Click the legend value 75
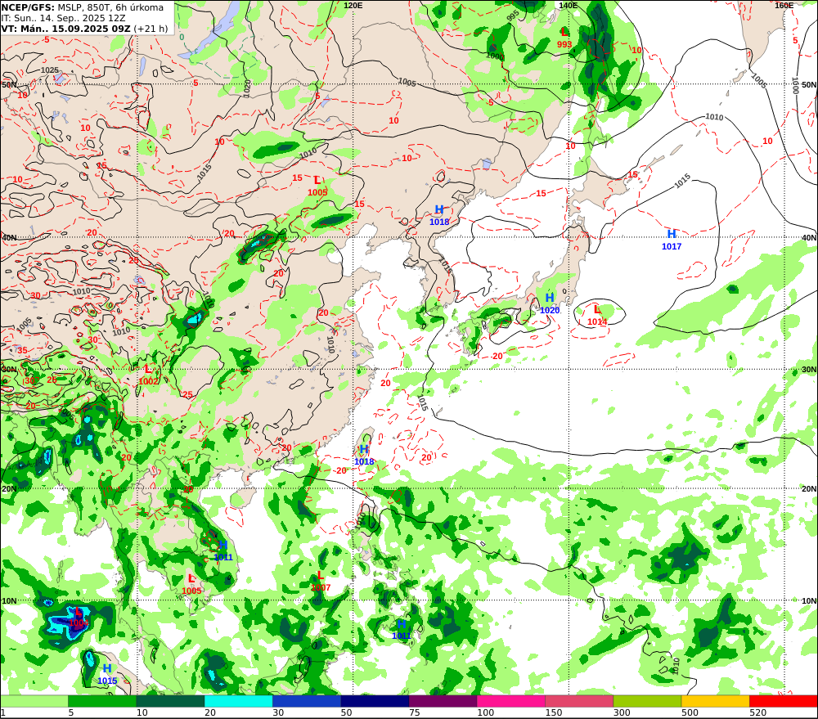The height and width of the screenshot is (719, 818). (414, 712)
